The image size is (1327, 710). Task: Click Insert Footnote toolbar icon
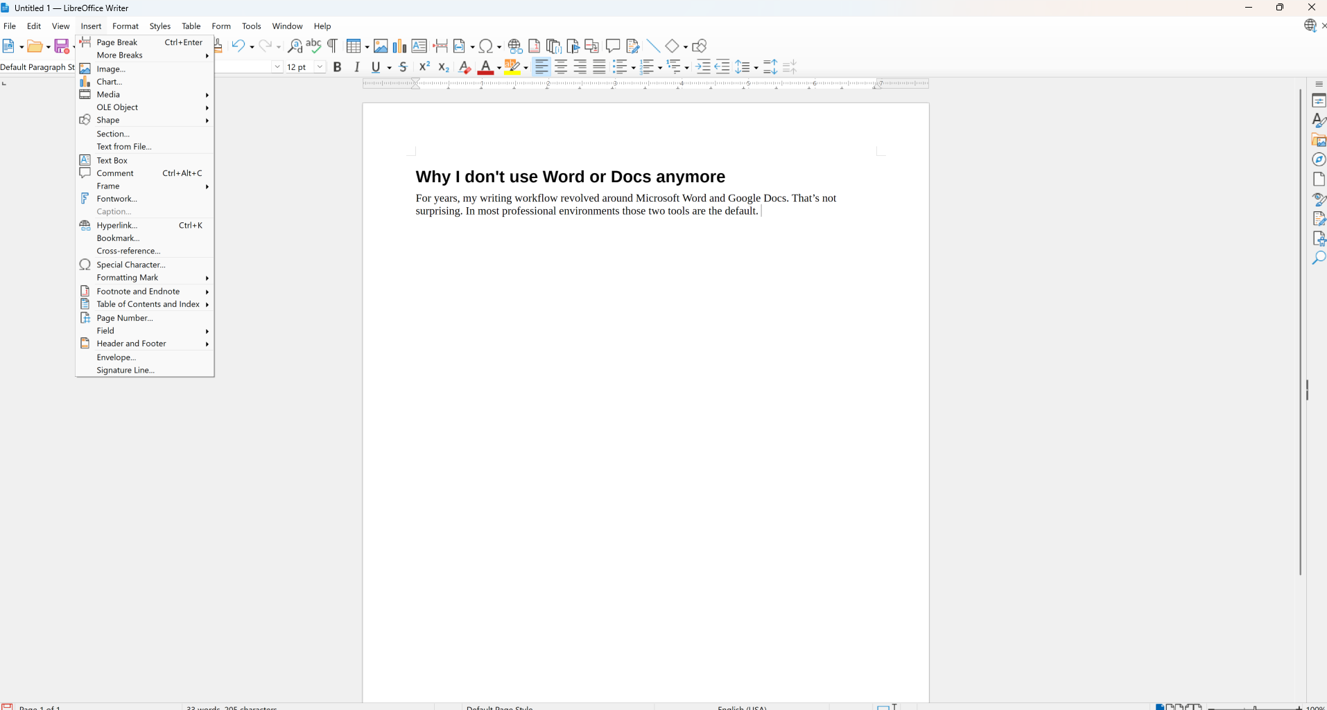pos(534,46)
